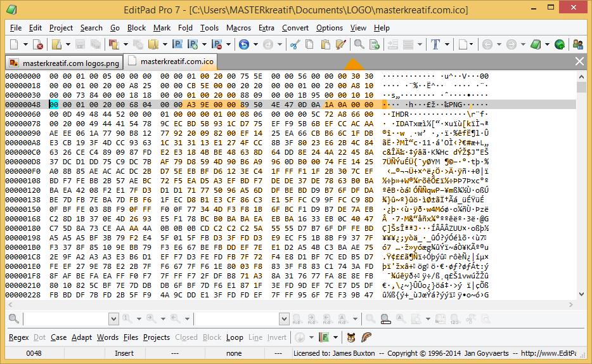Viewport: 592px width, 364px height.
Task: Launch RegexMagic feather icon
Action: coord(366,337)
